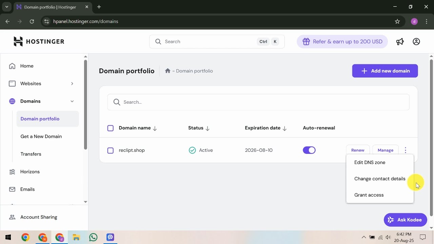Viewport: 434px width, 244px height.
Task: Show hidden system tray icons
Action: pyautogui.click(x=364, y=237)
